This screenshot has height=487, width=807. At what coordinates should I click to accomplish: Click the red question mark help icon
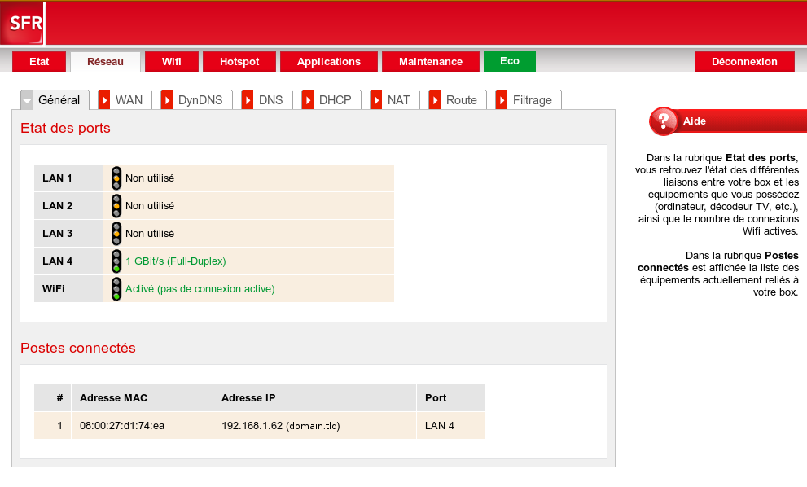pyautogui.click(x=664, y=121)
